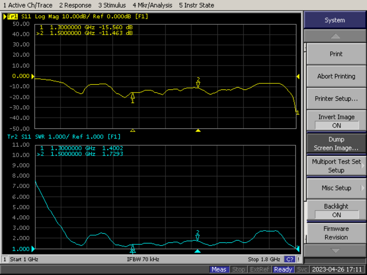This screenshot has width=367, height=275.
Task: Click Ready status indicator
Action: click(283, 269)
